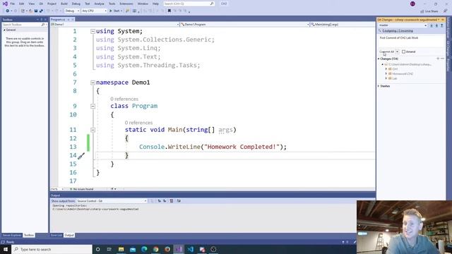Image resolution: width=452 pixels, height=254 pixels.
Task: Toggle the Amend checkbox
Action: tap(403, 52)
